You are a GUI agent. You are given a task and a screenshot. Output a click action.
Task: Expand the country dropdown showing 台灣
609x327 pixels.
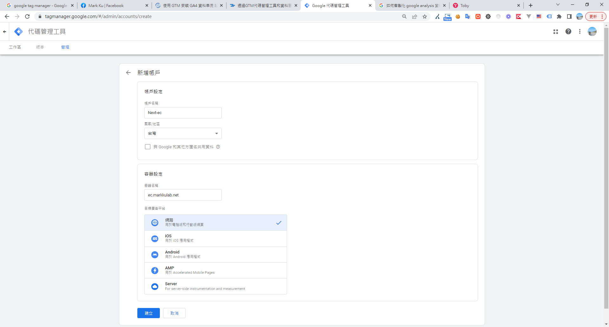coord(183,133)
